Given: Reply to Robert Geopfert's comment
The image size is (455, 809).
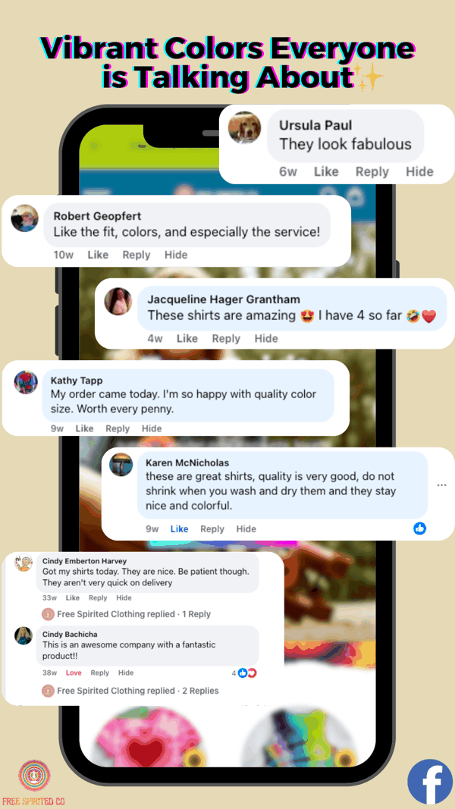Looking at the screenshot, I should click(x=136, y=255).
